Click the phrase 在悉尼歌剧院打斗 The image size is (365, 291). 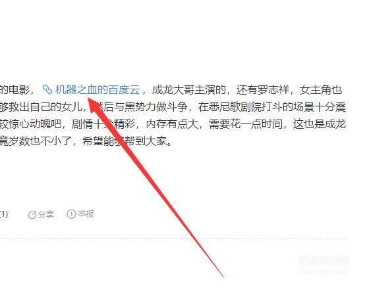click(240, 107)
